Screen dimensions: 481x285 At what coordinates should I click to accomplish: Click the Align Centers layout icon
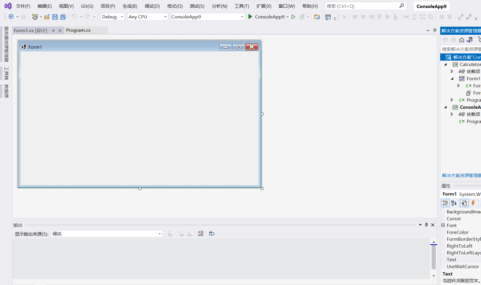click(363, 17)
